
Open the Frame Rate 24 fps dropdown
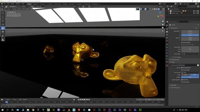pyautogui.click(x=190, y=54)
